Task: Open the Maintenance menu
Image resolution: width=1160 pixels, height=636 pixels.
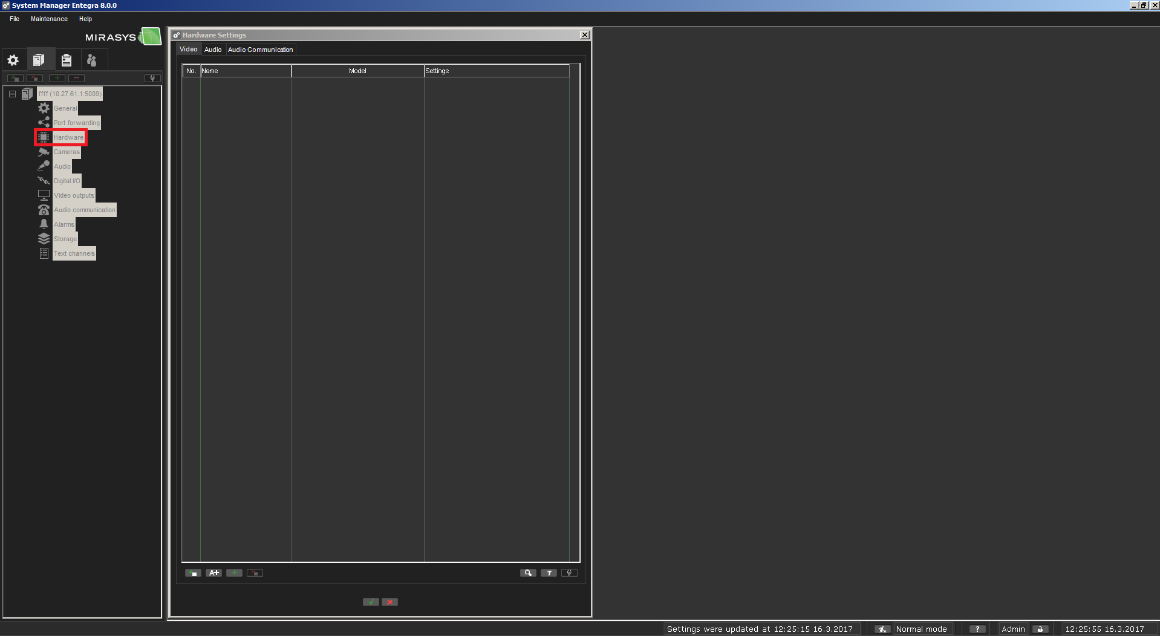Action: pos(49,19)
